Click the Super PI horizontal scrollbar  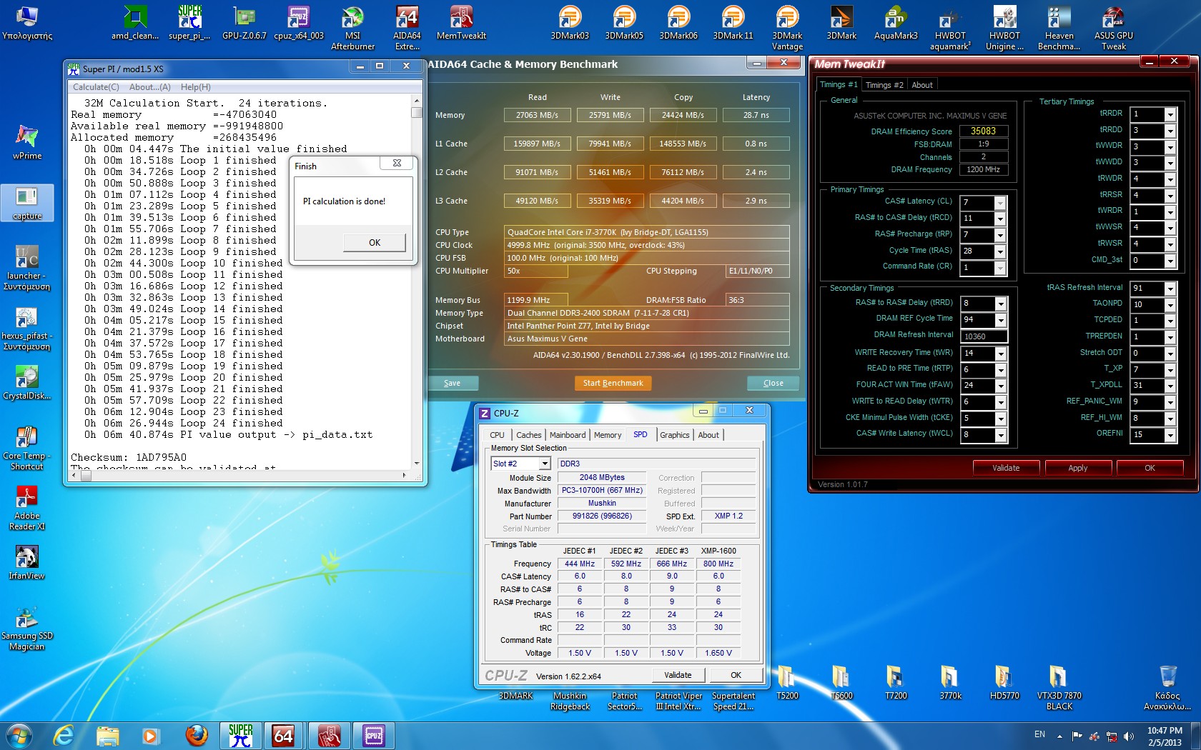[x=239, y=475]
